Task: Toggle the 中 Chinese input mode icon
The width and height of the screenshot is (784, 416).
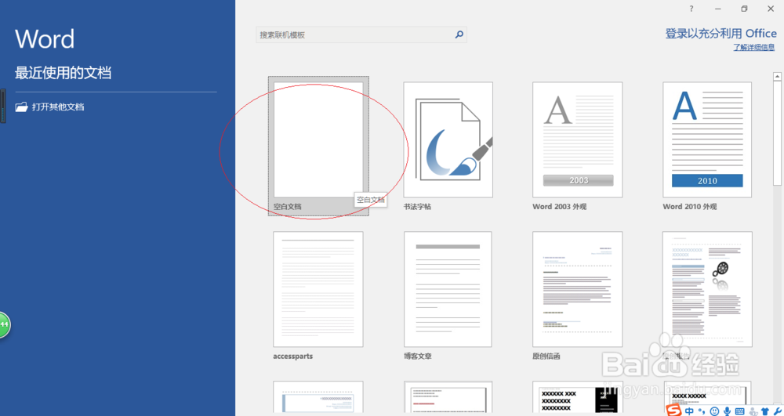Action: (689, 411)
